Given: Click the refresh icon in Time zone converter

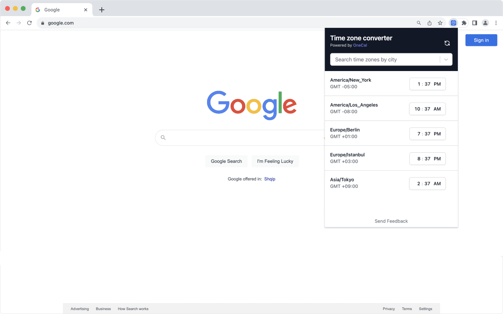Looking at the screenshot, I should tap(447, 43).
